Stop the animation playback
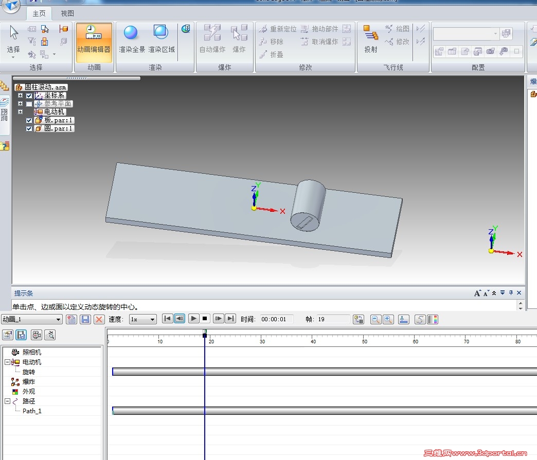The width and height of the screenshot is (537, 460). (x=205, y=319)
